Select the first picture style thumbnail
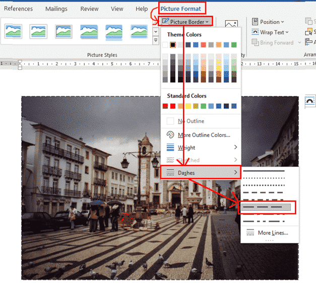The width and height of the screenshot is (316, 286). click(x=13, y=31)
